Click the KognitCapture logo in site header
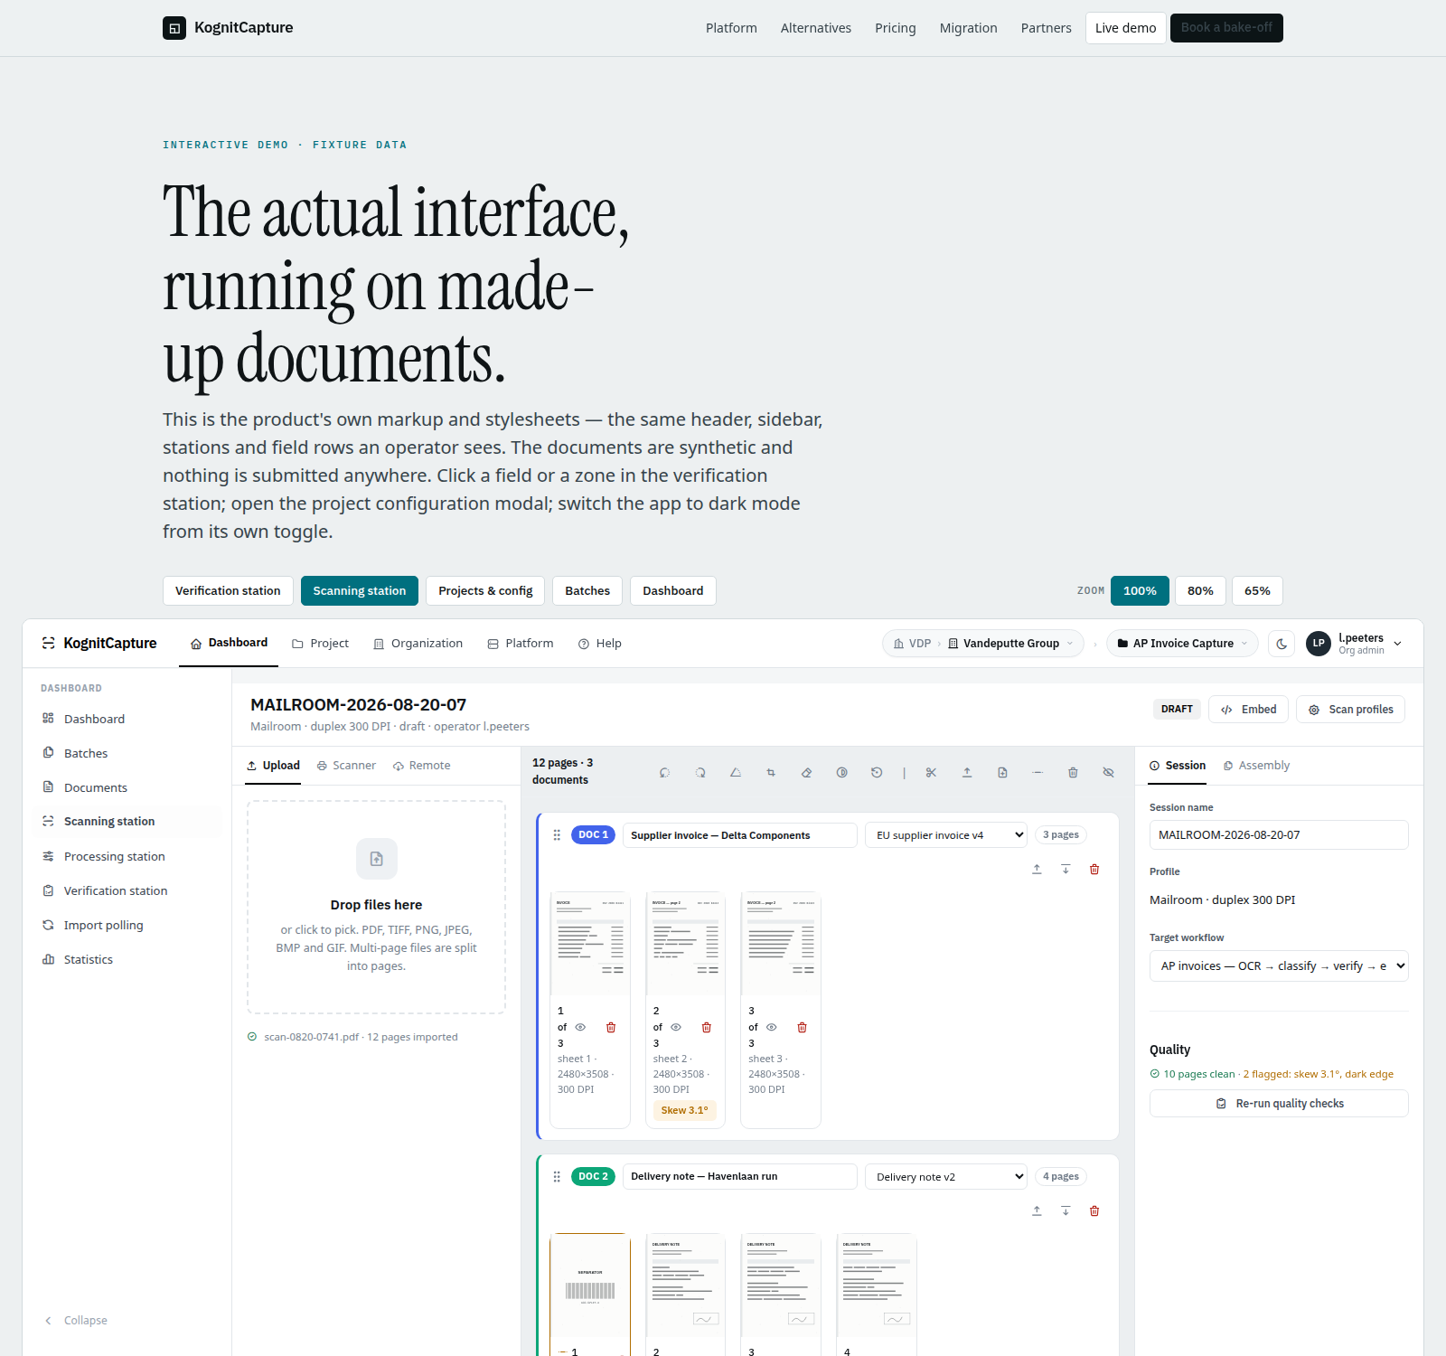The image size is (1446, 1356). point(228,28)
